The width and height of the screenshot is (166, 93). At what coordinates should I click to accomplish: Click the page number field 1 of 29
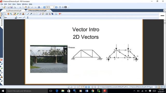[82, 87]
